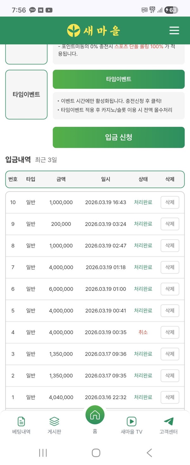Delete deposit record number 10
This screenshot has width=190, height=465.
tap(170, 202)
